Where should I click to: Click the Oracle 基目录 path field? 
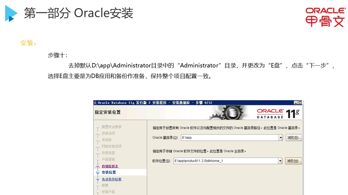[230, 138]
